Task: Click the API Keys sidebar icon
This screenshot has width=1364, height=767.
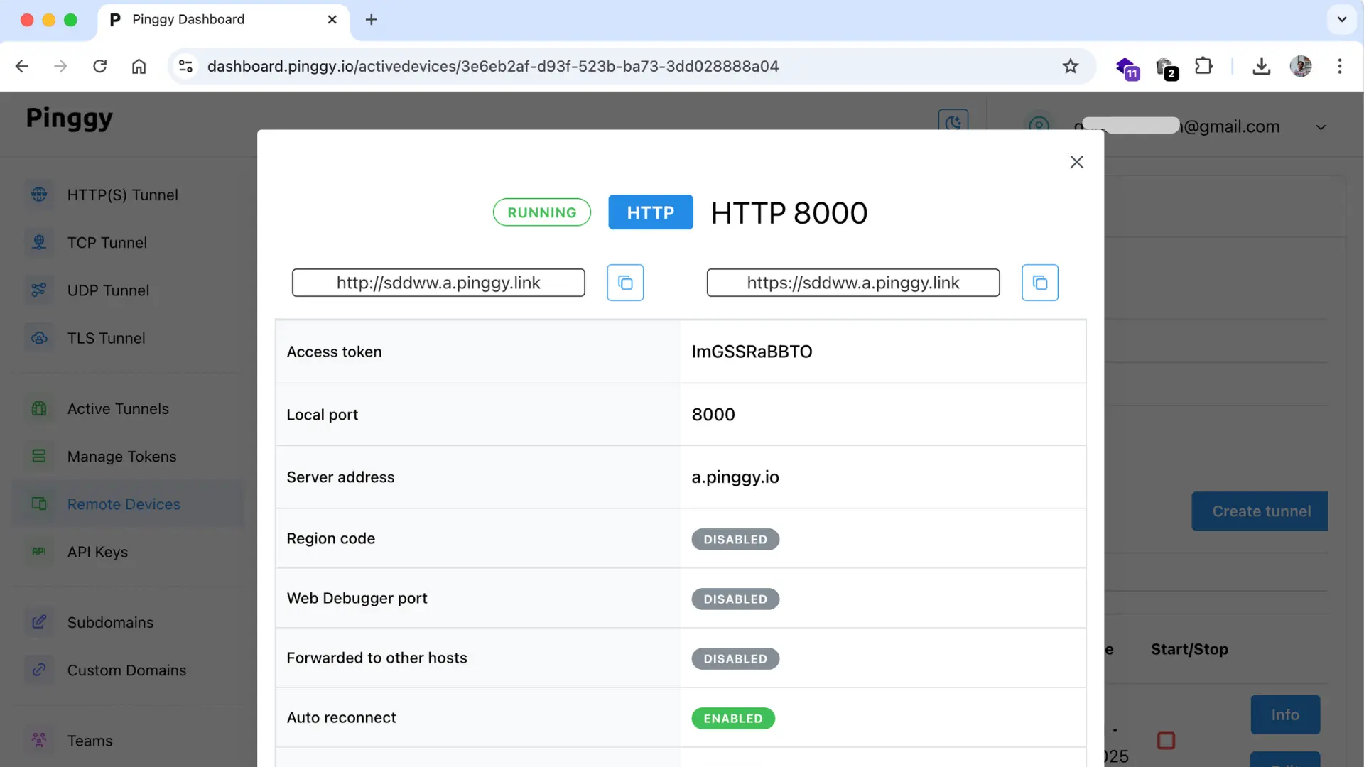Action: (x=38, y=550)
